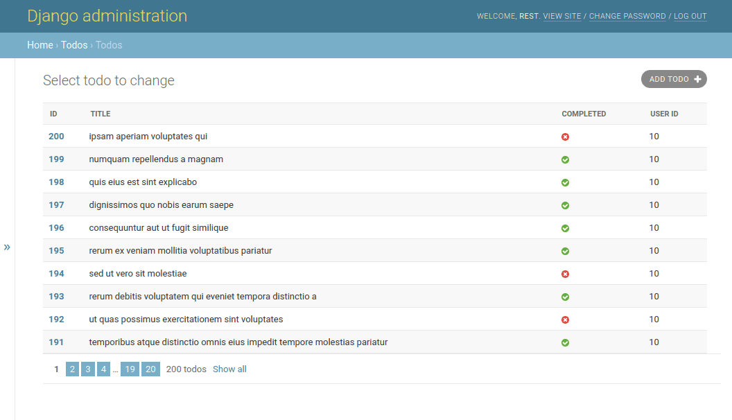
Task: Open page 20 in the pagination
Action: tap(150, 369)
